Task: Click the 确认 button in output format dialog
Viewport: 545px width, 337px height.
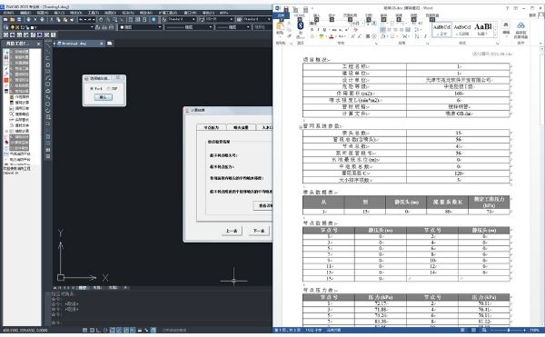Action: [x=104, y=97]
